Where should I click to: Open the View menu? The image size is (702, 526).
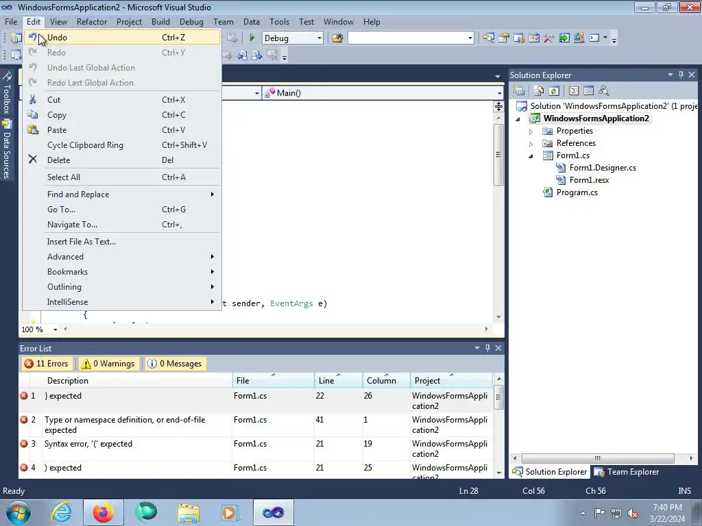point(58,21)
